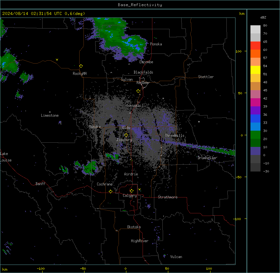The image size is (280, 273).
Task: Click the Sundre label
Action: [95, 127]
